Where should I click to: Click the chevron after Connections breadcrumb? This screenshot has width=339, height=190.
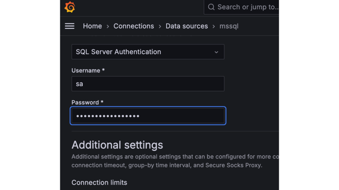(160, 26)
